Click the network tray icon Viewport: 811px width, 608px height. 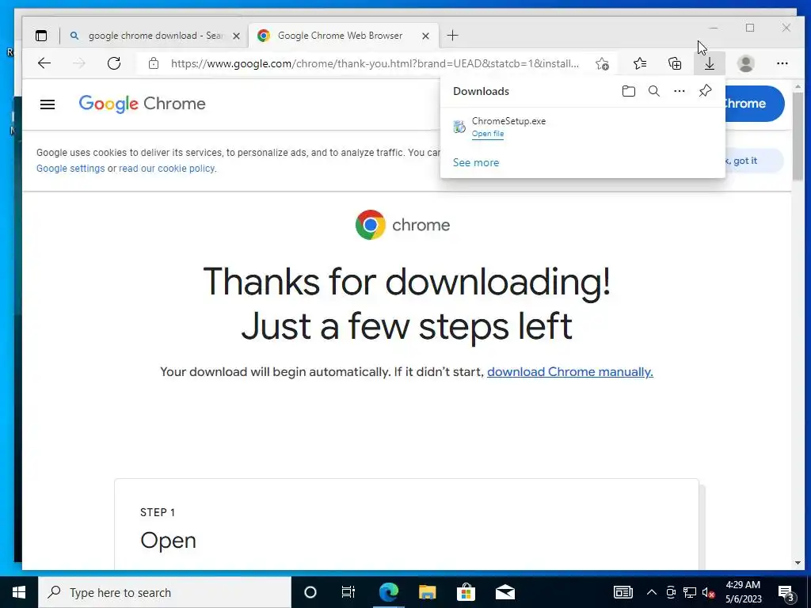point(690,592)
